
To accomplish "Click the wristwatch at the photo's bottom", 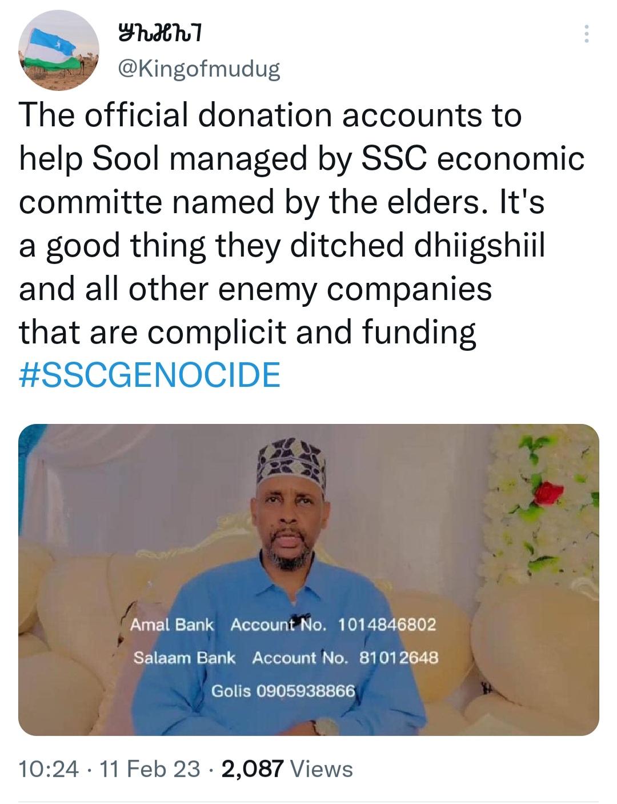I will pos(326,727).
